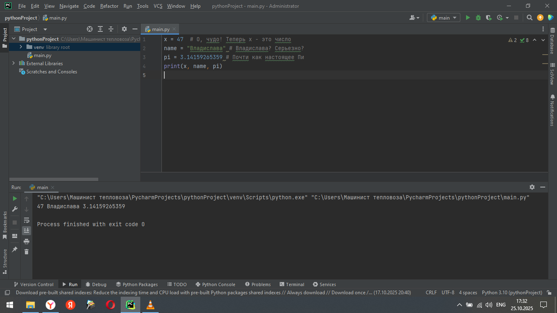557x313 pixels.
Task: Open the File menu
Action: click(x=22, y=6)
